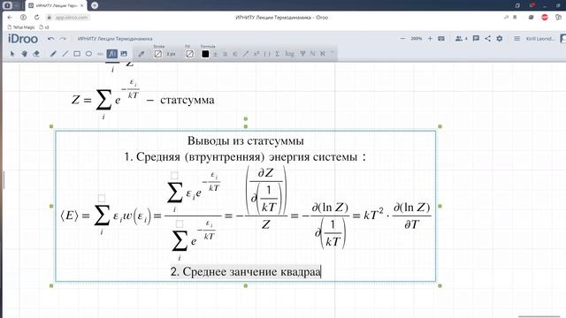This screenshot has width=566, height=318.
Task: Toggle the board minimap view icon
Action: coord(441,39)
